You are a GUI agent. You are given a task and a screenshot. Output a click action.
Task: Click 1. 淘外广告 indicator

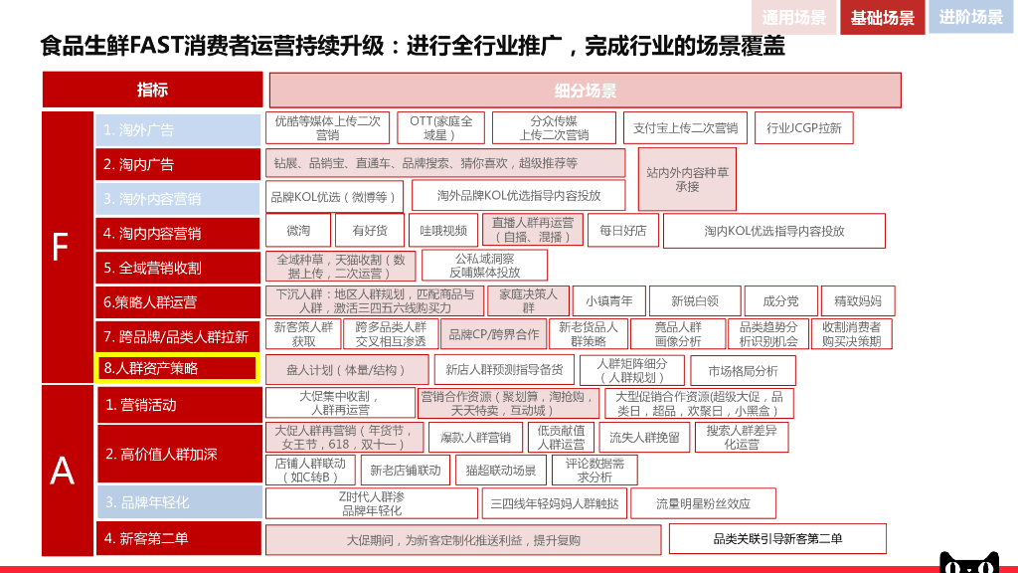pyautogui.click(x=178, y=130)
